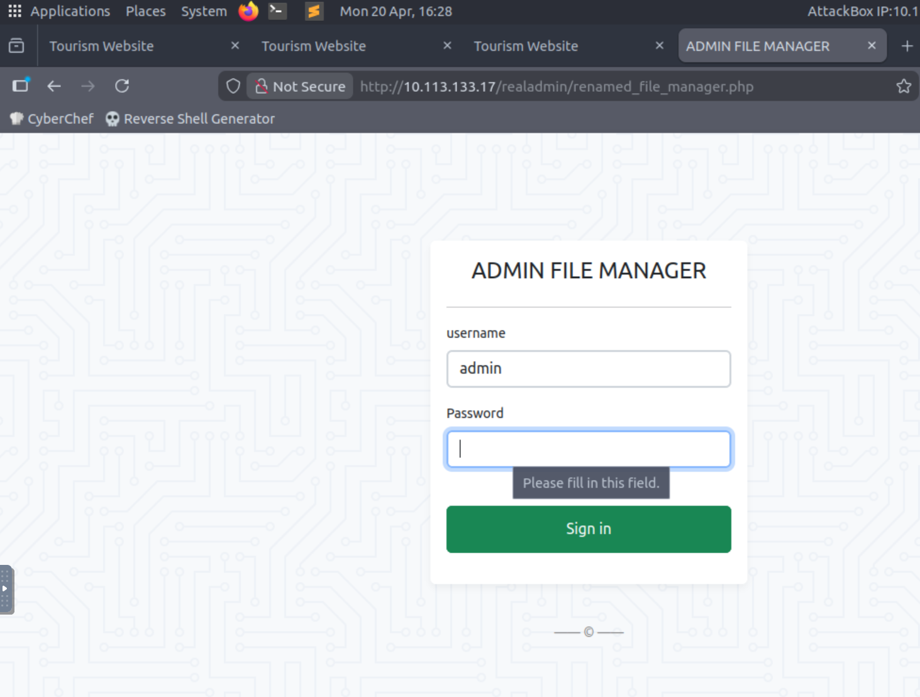920x697 pixels.
Task: Reload the current page
Action: pos(122,86)
